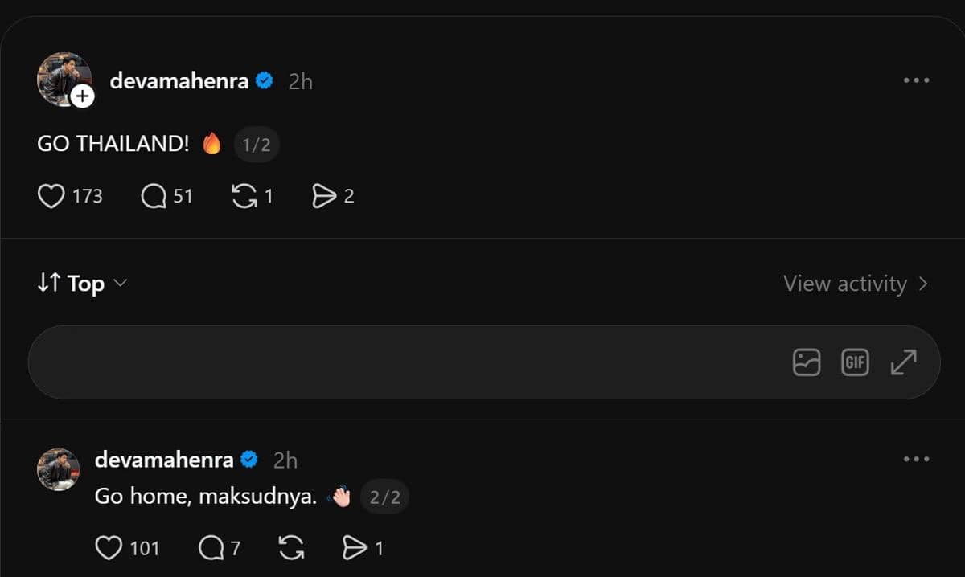The width and height of the screenshot is (965, 577).
Task: Open more options for the reply
Action: (x=916, y=459)
